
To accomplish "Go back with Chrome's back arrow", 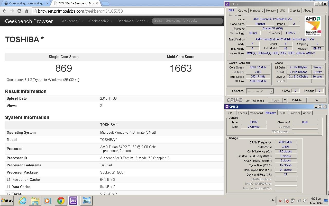I will (x=4, y=11).
